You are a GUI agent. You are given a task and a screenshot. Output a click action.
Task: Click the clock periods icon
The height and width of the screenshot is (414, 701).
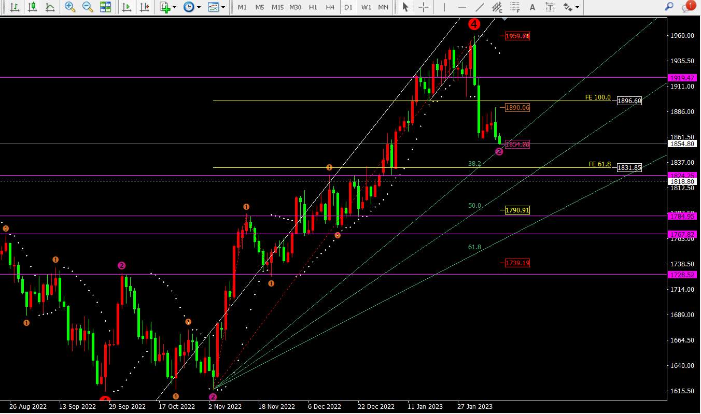(189, 7)
